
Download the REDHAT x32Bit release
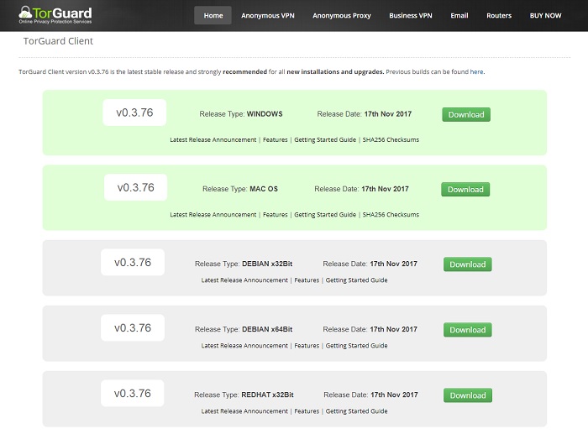point(468,395)
